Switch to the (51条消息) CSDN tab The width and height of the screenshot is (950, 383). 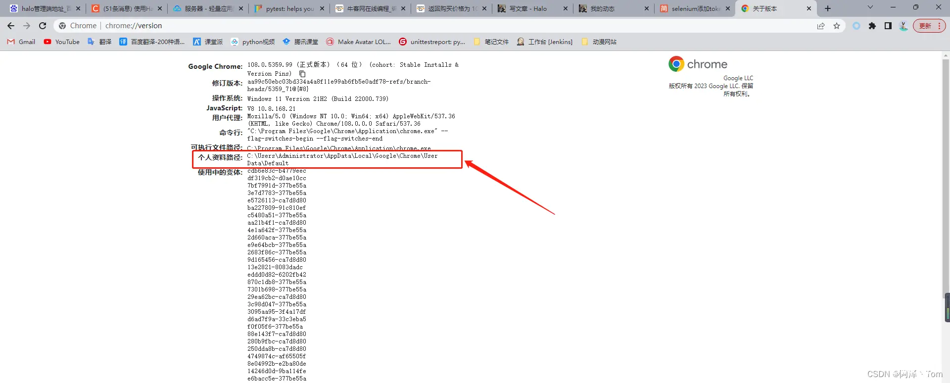click(126, 8)
